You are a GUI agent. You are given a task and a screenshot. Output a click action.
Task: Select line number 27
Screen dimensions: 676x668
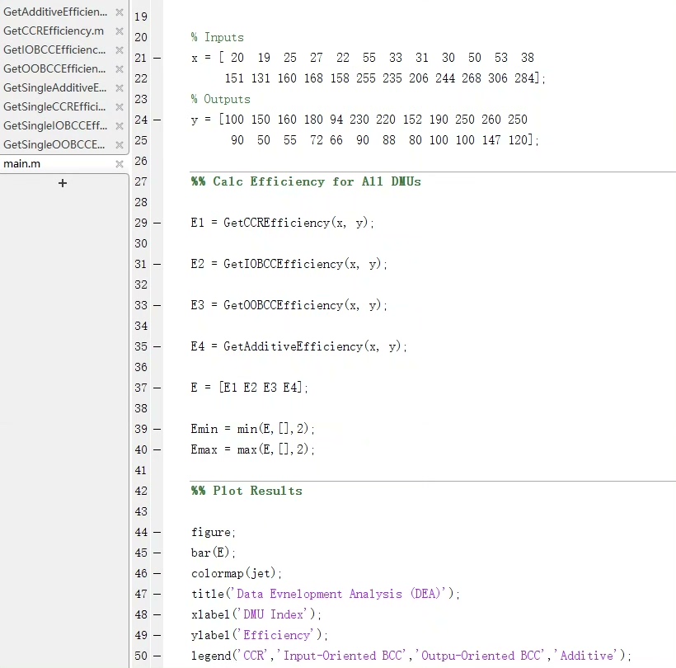[x=141, y=181]
